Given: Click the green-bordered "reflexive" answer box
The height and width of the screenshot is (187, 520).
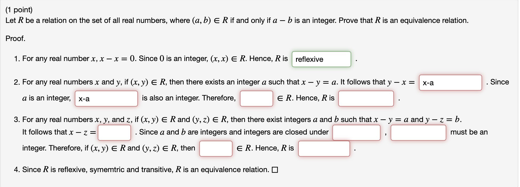Looking at the screenshot, I should coord(321,59).
